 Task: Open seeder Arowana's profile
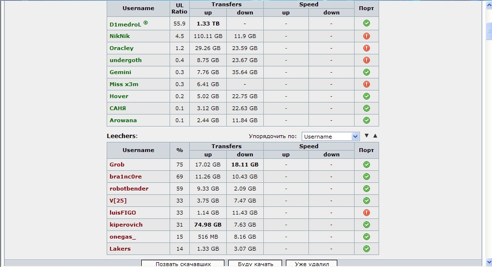(x=123, y=120)
